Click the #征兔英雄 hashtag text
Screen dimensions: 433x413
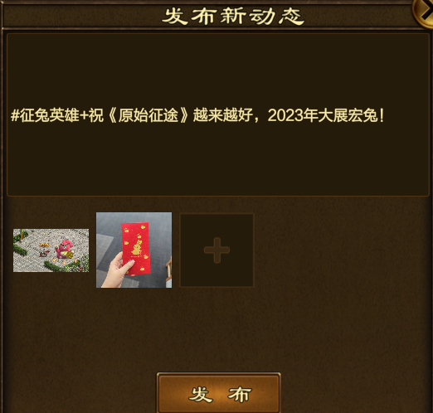45,115
